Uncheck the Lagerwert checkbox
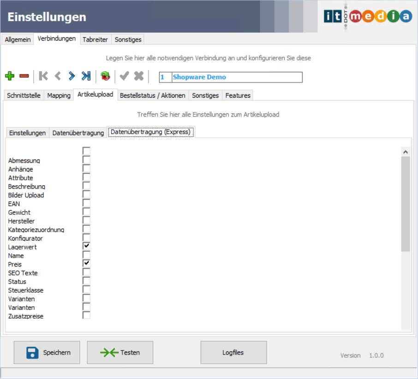The height and width of the screenshot is (379, 418). coord(86,246)
